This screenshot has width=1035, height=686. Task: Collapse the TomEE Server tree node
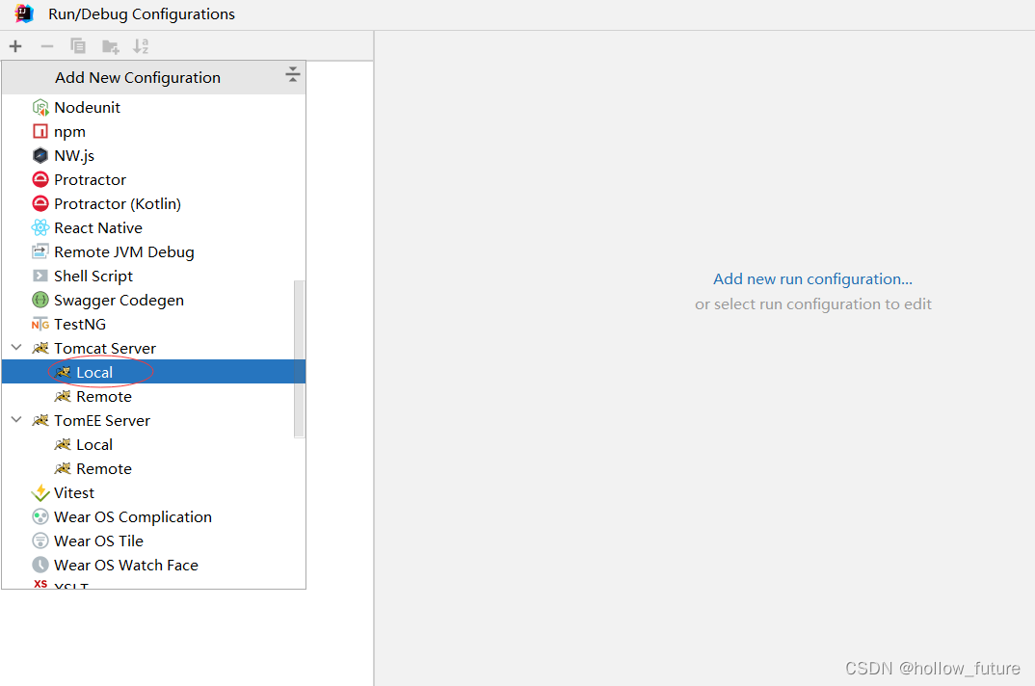coord(16,420)
